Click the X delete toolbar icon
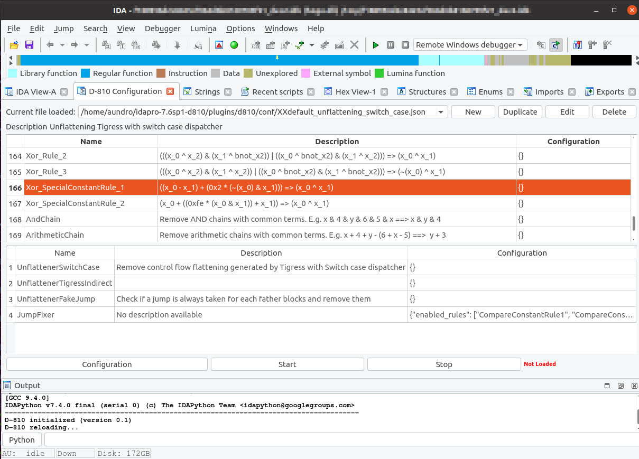Screen dimensions: 639x459 click(x=355, y=45)
